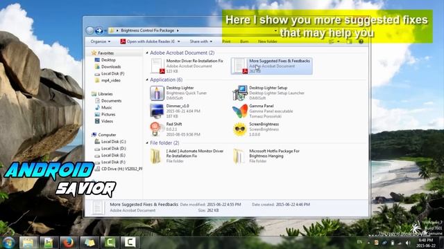Collapse the File folder (2) group
The height and width of the screenshot is (249, 444).
(x=147, y=143)
